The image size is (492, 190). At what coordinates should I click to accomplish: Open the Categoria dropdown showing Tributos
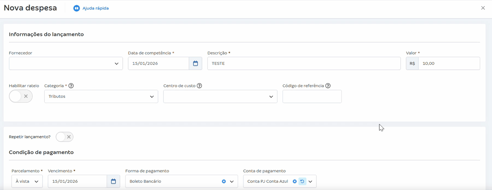point(152,97)
